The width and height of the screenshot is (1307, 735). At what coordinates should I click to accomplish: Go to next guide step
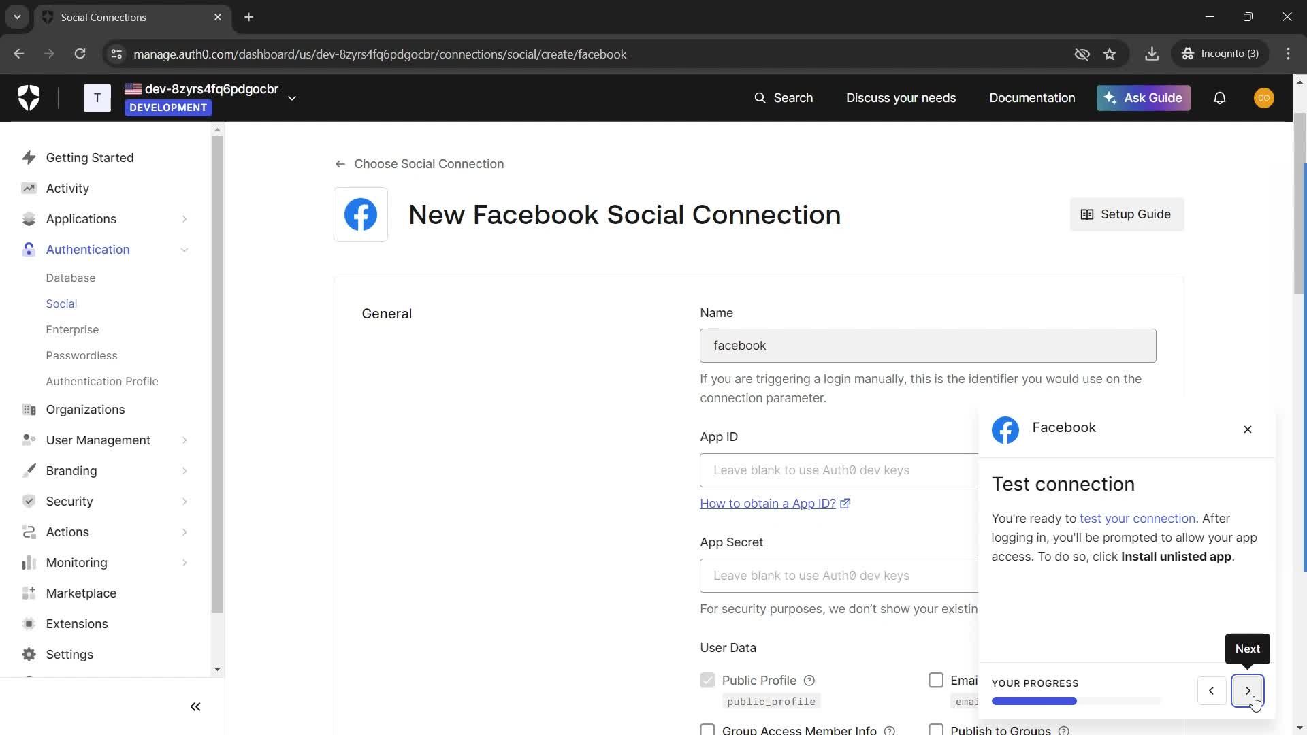(1247, 691)
